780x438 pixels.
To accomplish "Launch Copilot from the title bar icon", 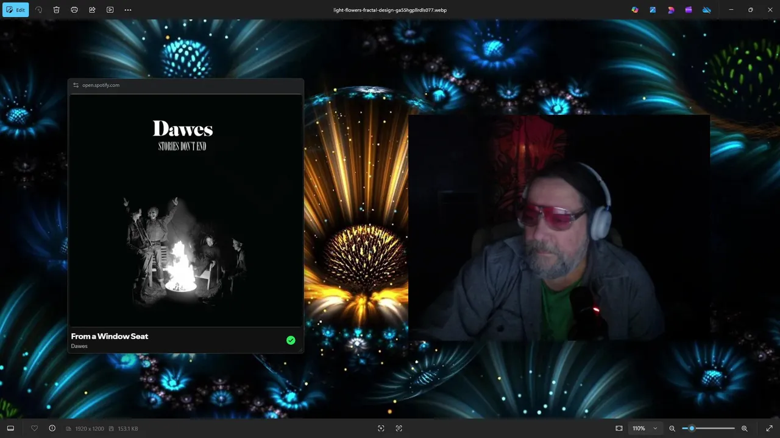I will tap(635, 10).
